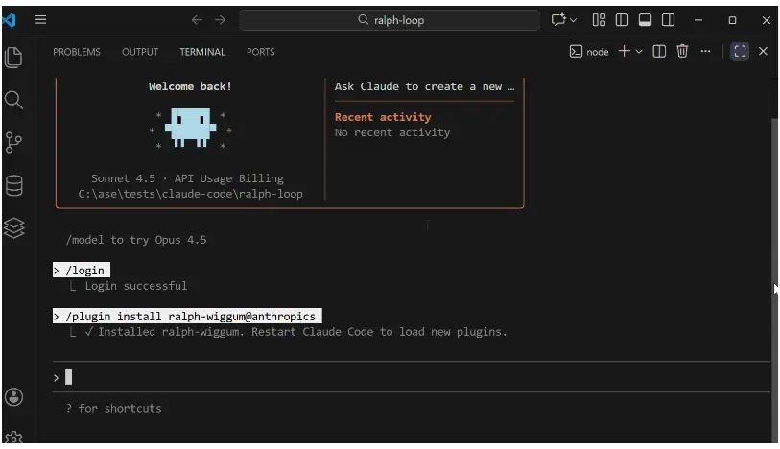Toggle the primary side bar visibility

tap(622, 20)
